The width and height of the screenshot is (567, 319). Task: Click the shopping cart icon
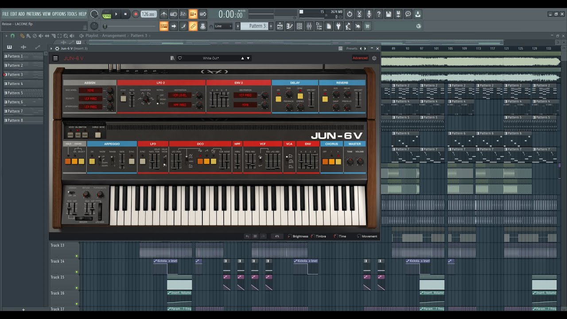(367, 26)
